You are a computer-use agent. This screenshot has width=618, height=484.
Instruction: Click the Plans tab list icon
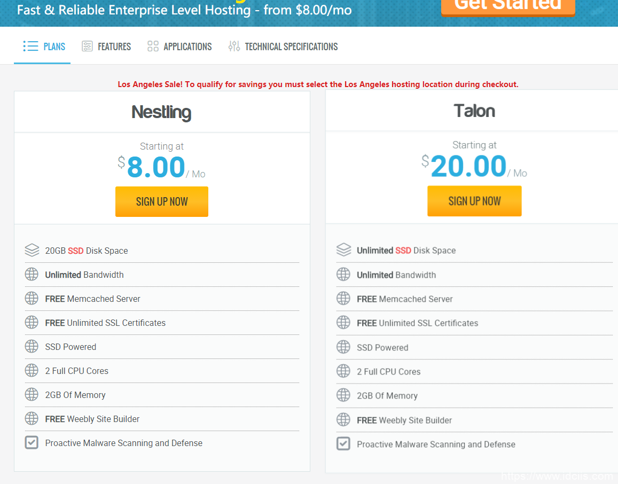[x=30, y=46]
